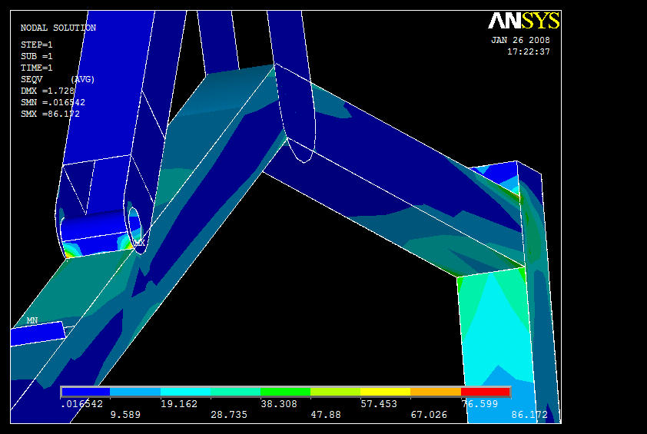
Task: Click the TIME=1 label
Action: [x=37, y=68]
